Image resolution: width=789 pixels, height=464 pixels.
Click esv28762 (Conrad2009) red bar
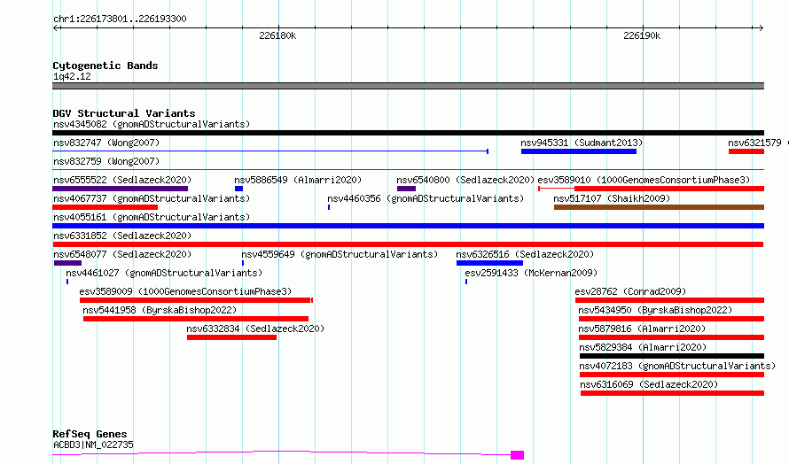click(x=669, y=300)
